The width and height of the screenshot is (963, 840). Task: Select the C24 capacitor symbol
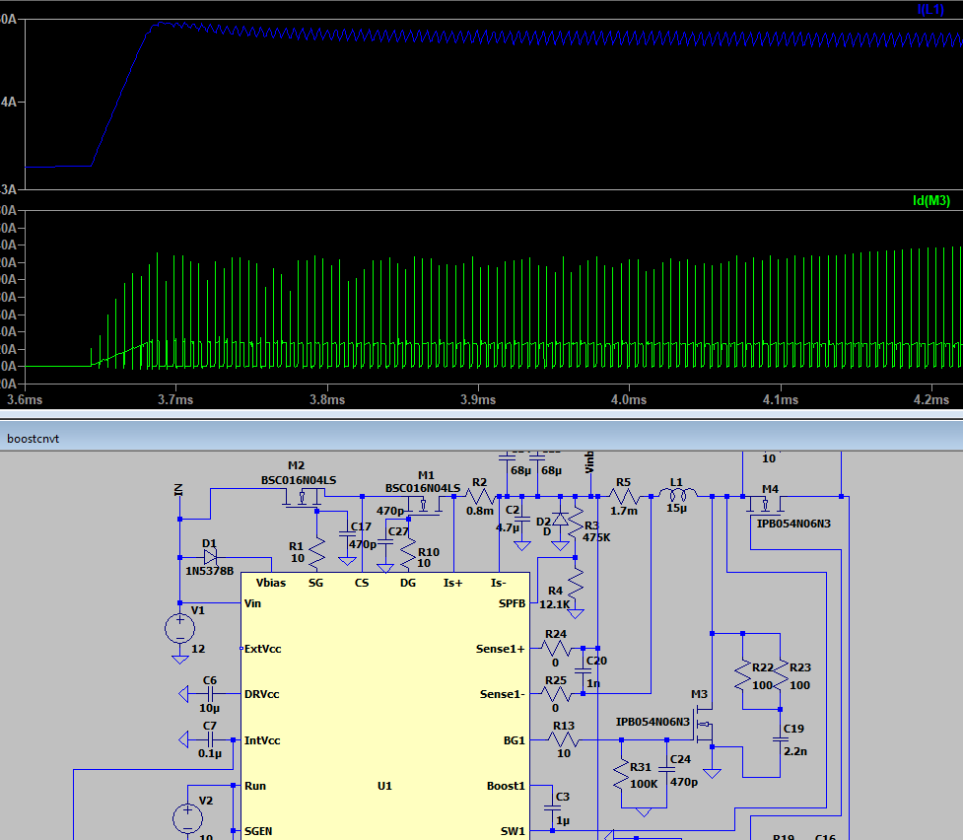click(x=666, y=769)
